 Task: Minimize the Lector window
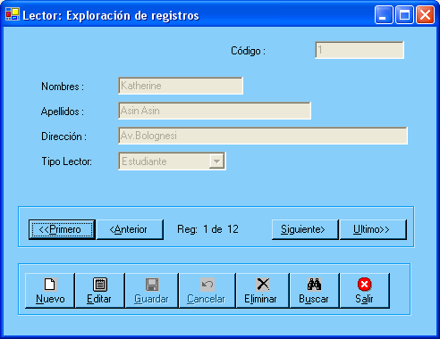(384, 14)
